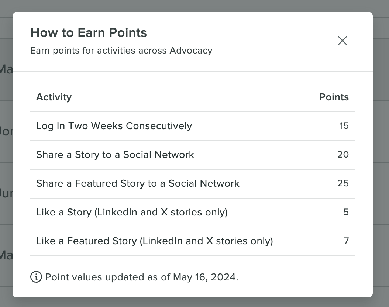The image size is (389, 307).
Task: Click the dimmed background above the dialog
Action: coord(194,6)
